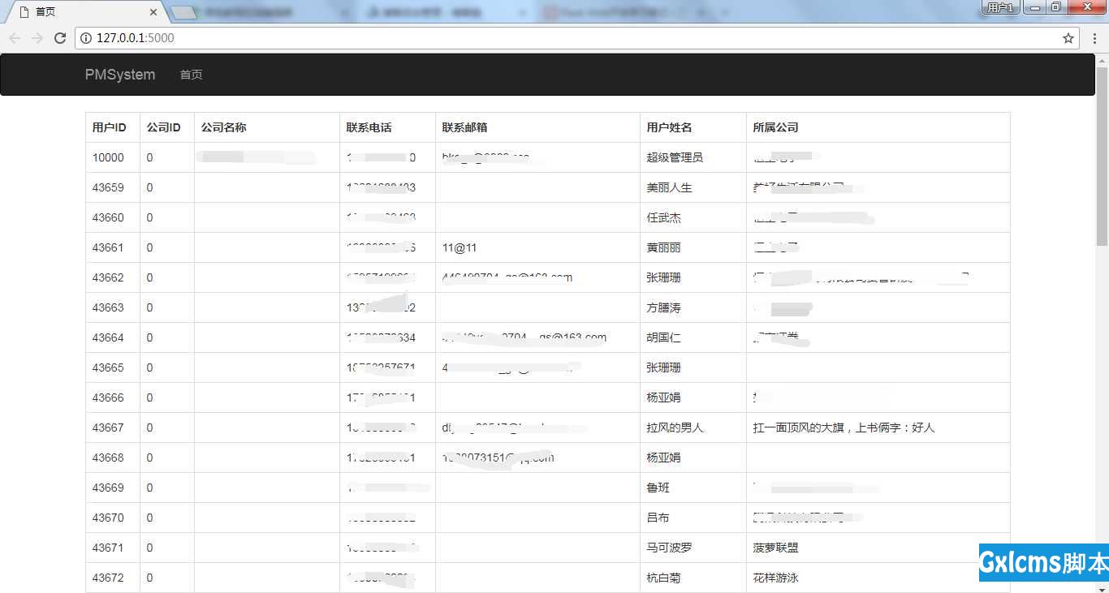This screenshot has height=593, width=1109.
Task: Click name 杭白菊
Action: click(663, 578)
